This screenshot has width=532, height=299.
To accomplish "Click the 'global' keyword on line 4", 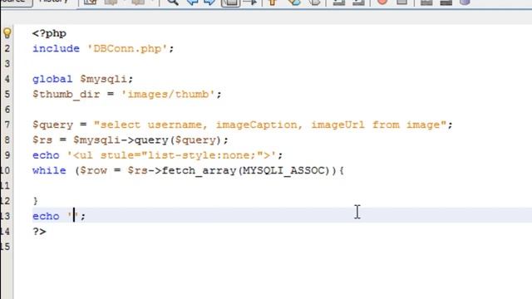I will click(52, 79).
